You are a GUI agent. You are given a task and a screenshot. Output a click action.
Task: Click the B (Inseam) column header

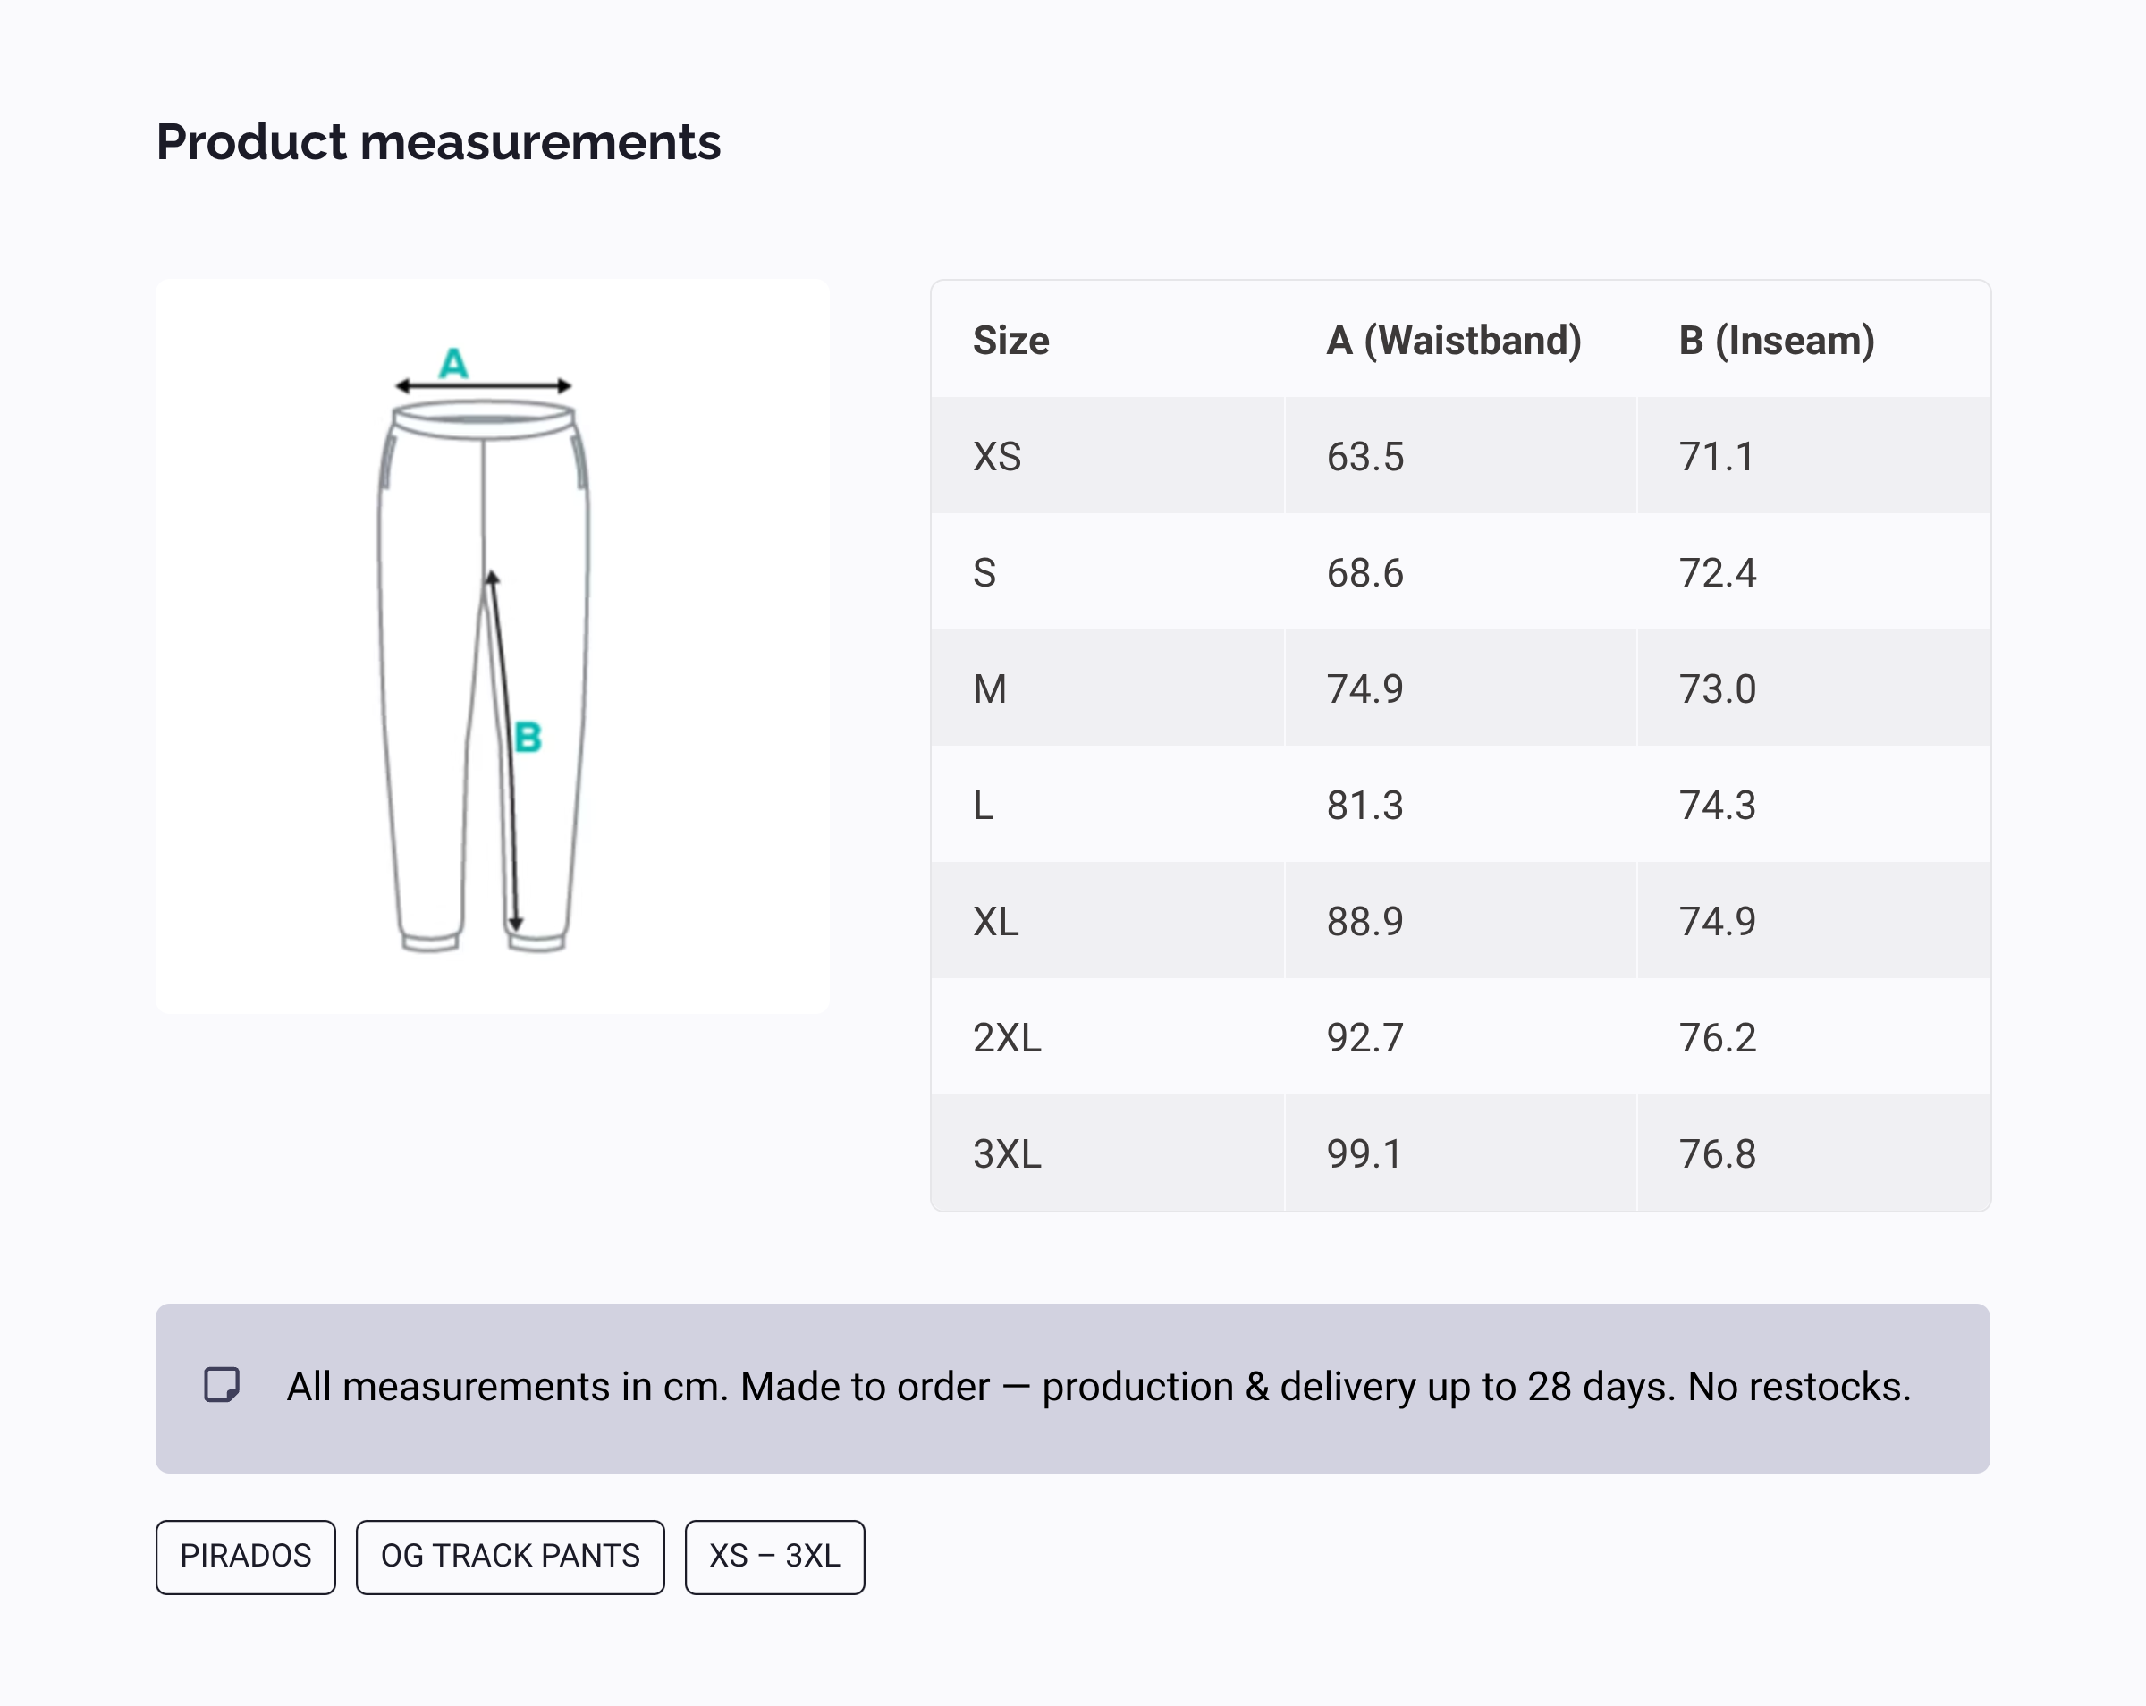click(1777, 341)
